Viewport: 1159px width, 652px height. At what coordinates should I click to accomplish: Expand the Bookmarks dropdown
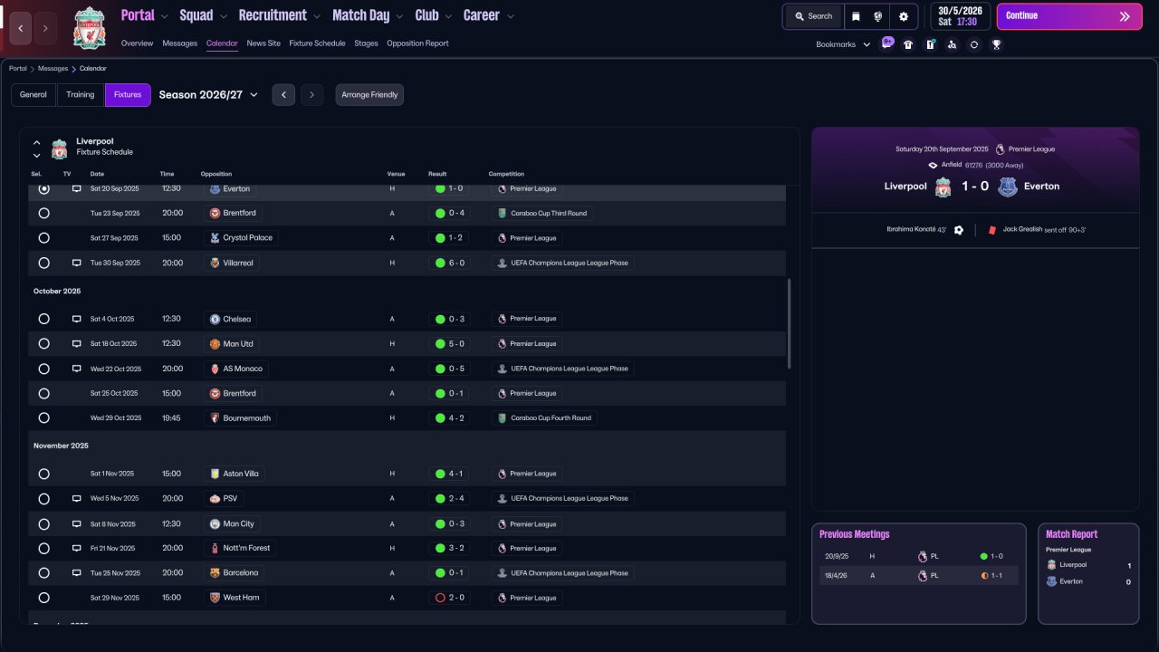[843, 44]
